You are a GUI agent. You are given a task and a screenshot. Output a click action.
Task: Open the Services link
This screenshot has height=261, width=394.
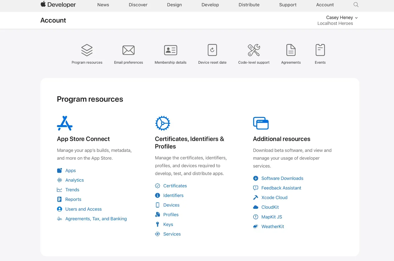coord(172,234)
